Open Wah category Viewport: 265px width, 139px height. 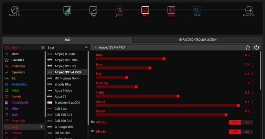pos(24,115)
